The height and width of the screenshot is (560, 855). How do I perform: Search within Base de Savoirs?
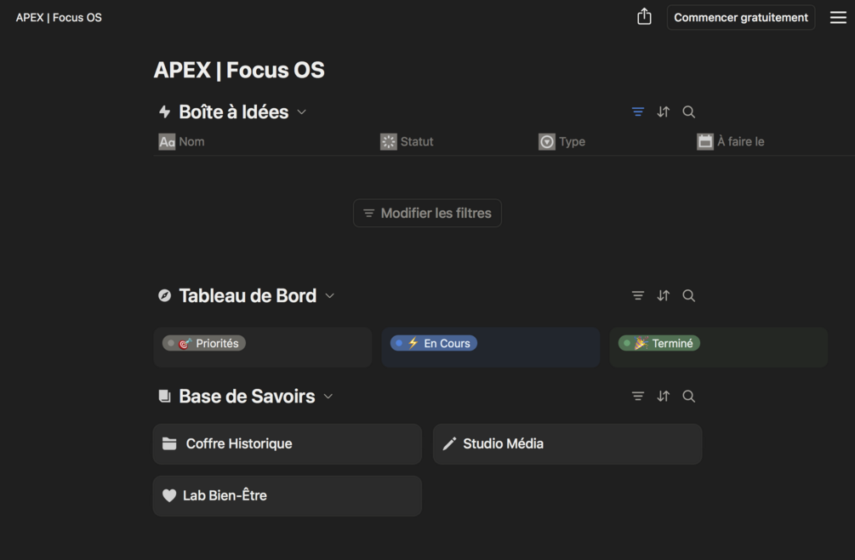[689, 396]
